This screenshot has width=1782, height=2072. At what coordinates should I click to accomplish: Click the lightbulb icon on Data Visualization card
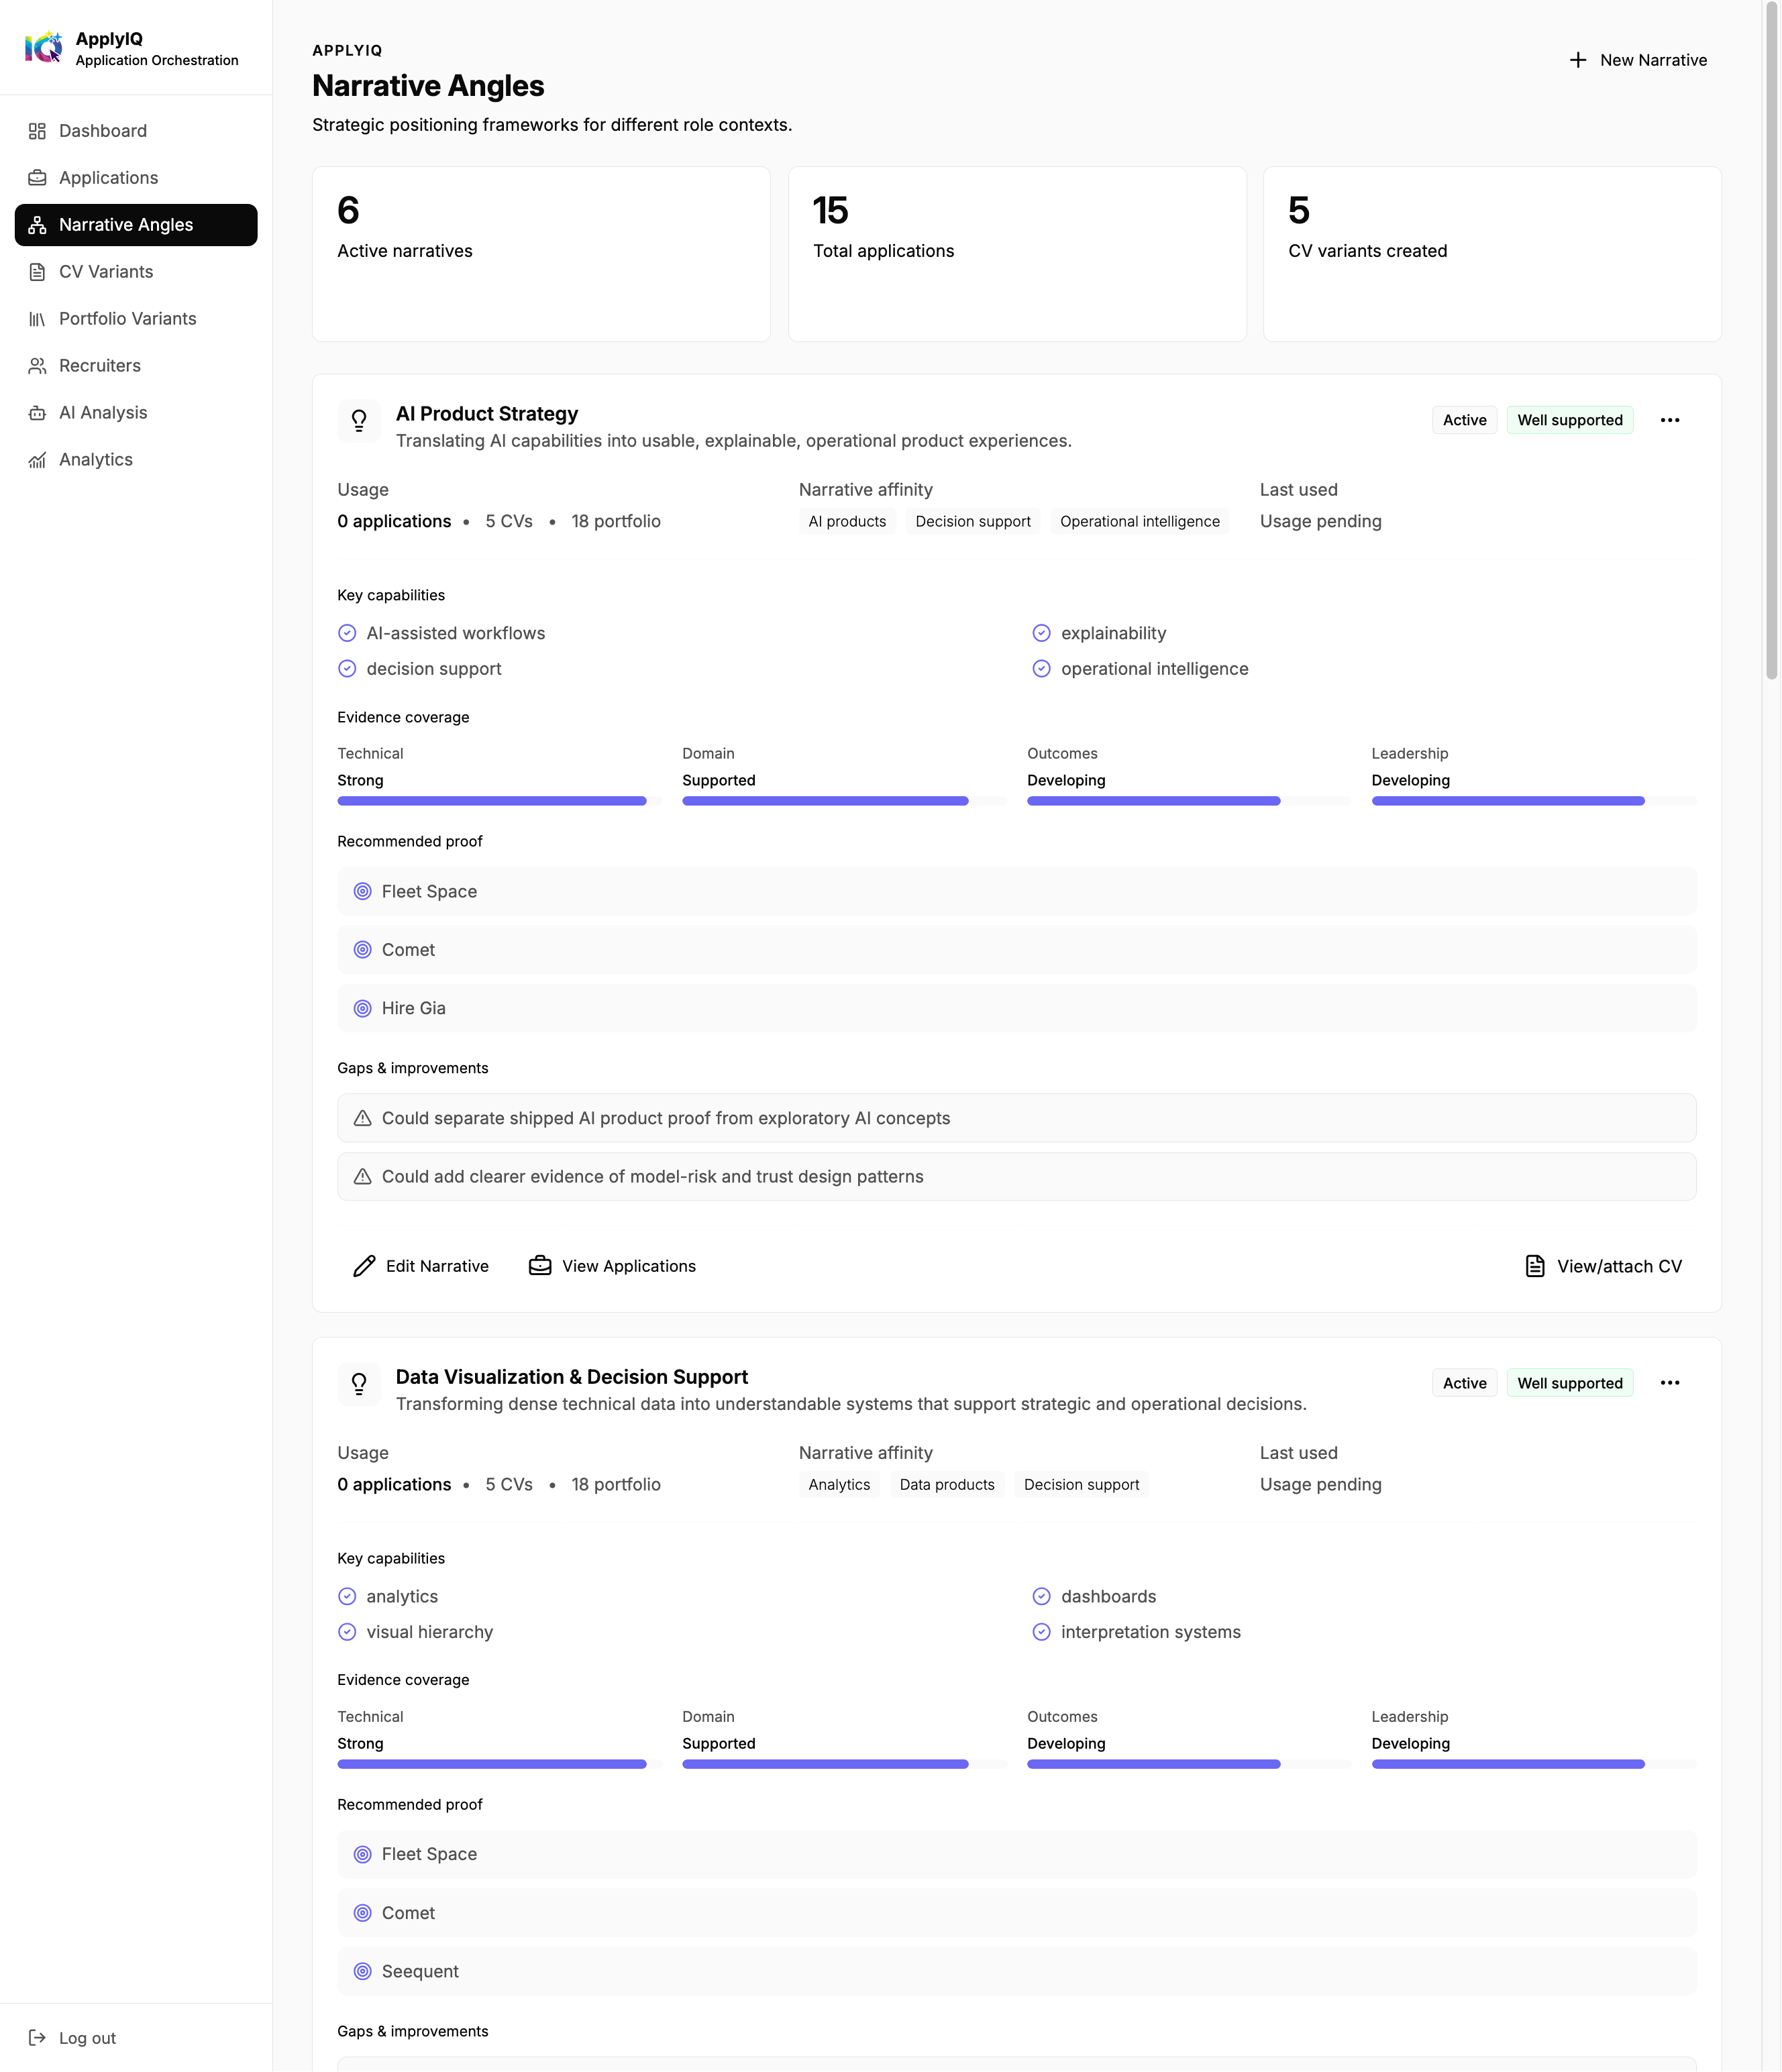(x=359, y=1384)
